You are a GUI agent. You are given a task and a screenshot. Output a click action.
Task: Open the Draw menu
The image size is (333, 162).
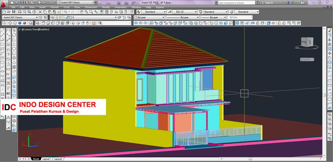[x=77, y=7]
